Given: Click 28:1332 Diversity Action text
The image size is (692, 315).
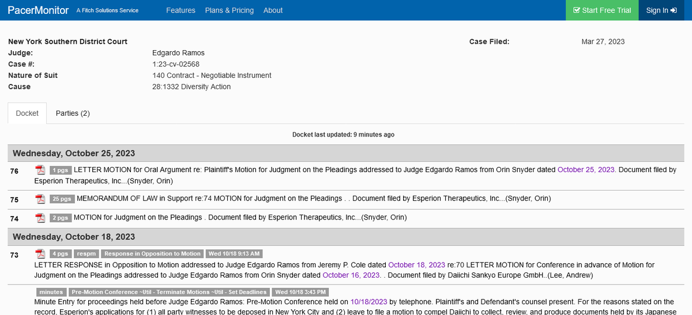Looking at the screenshot, I should tap(191, 87).
